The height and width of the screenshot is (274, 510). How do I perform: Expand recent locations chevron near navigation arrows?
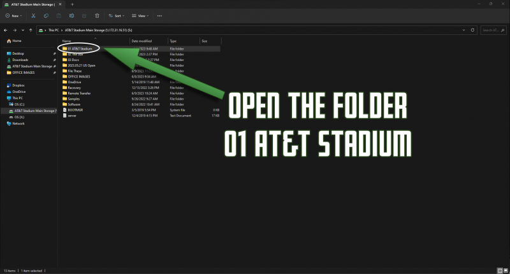coord(23,30)
